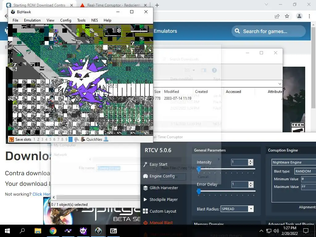
Task: Bookmark page with the star icon
Action: [287, 16]
